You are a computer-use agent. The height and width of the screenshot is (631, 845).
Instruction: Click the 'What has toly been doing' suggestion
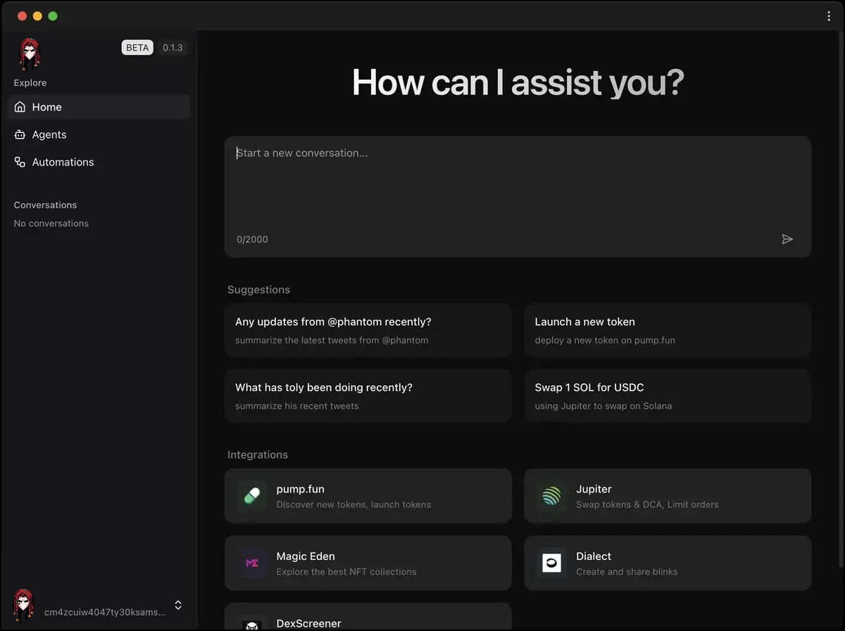[x=368, y=395]
